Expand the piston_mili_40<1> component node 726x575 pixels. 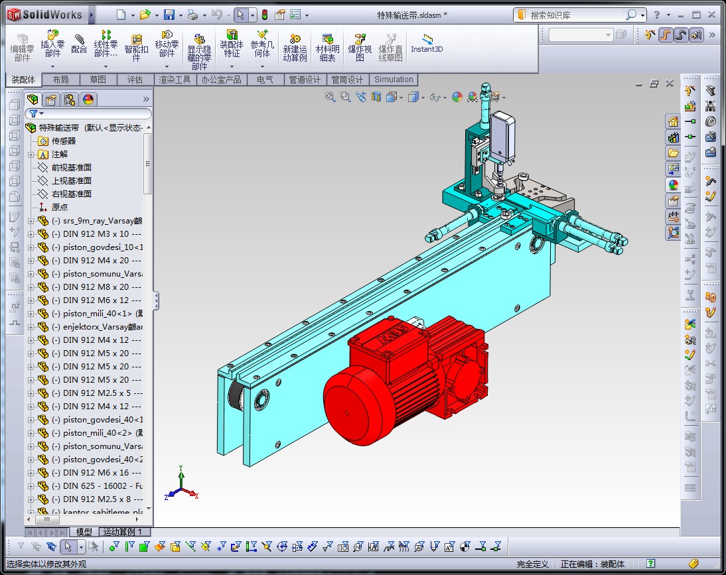(x=31, y=314)
